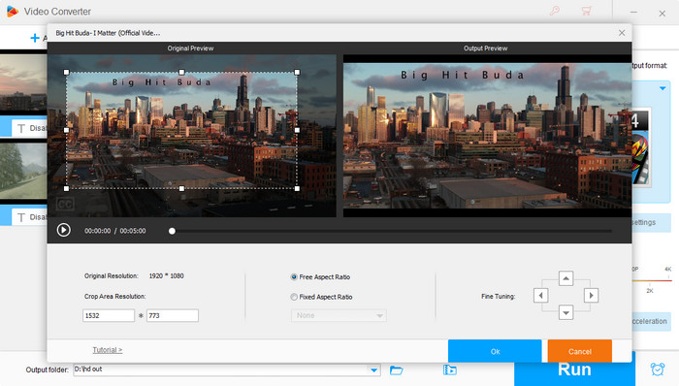Viewport: 679px width, 386px height.
Task: Click the top-right crop handle
Action: tap(297, 73)
